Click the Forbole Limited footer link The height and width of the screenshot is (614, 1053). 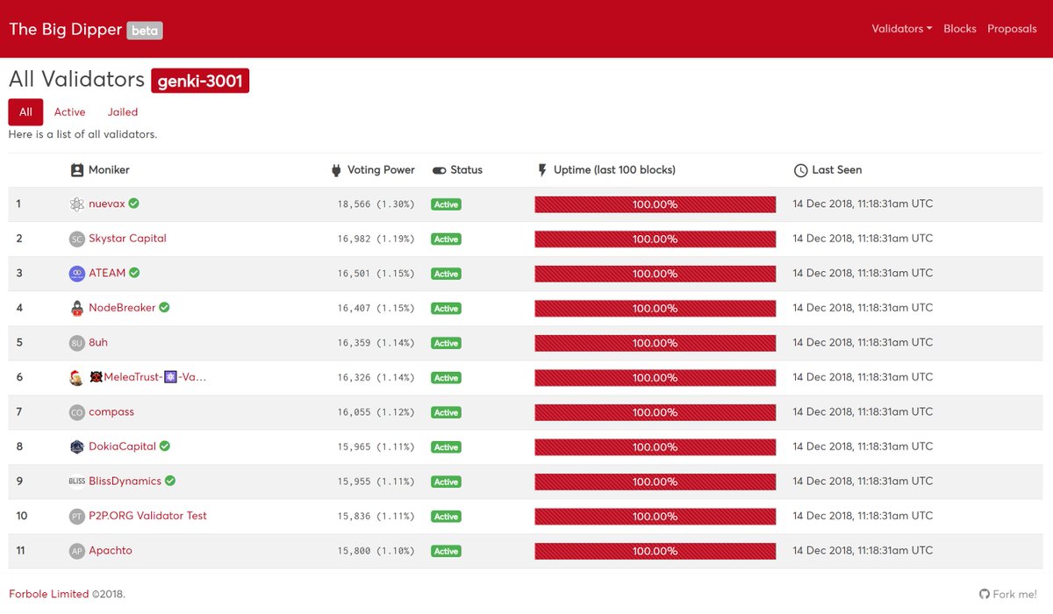48,594
